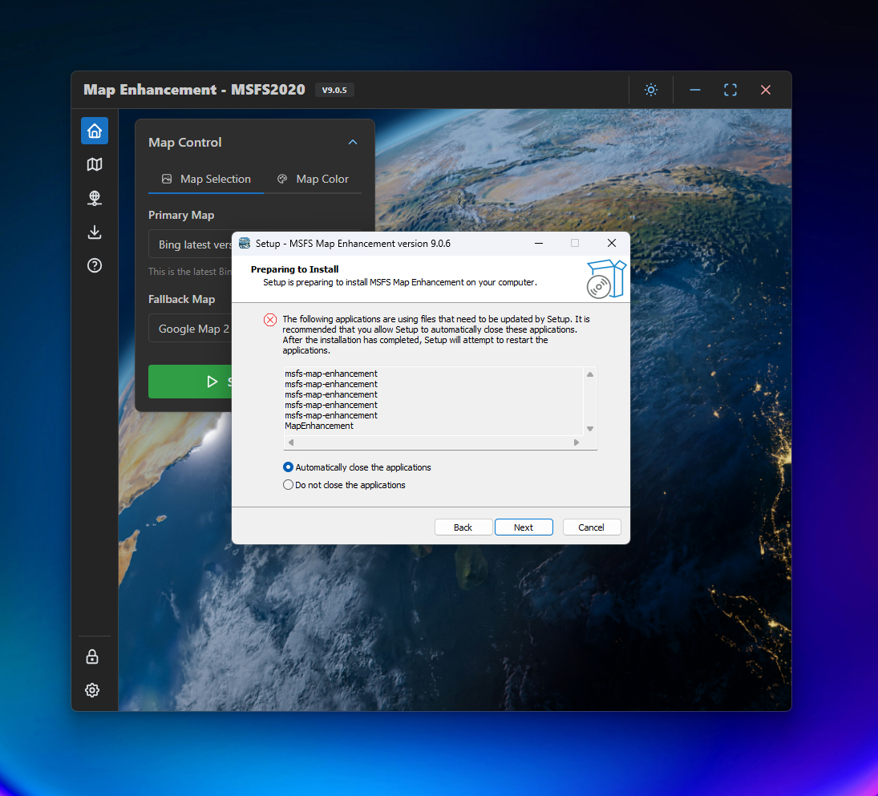
Task: Switch to the Map Selection tab
Action: 206,179
